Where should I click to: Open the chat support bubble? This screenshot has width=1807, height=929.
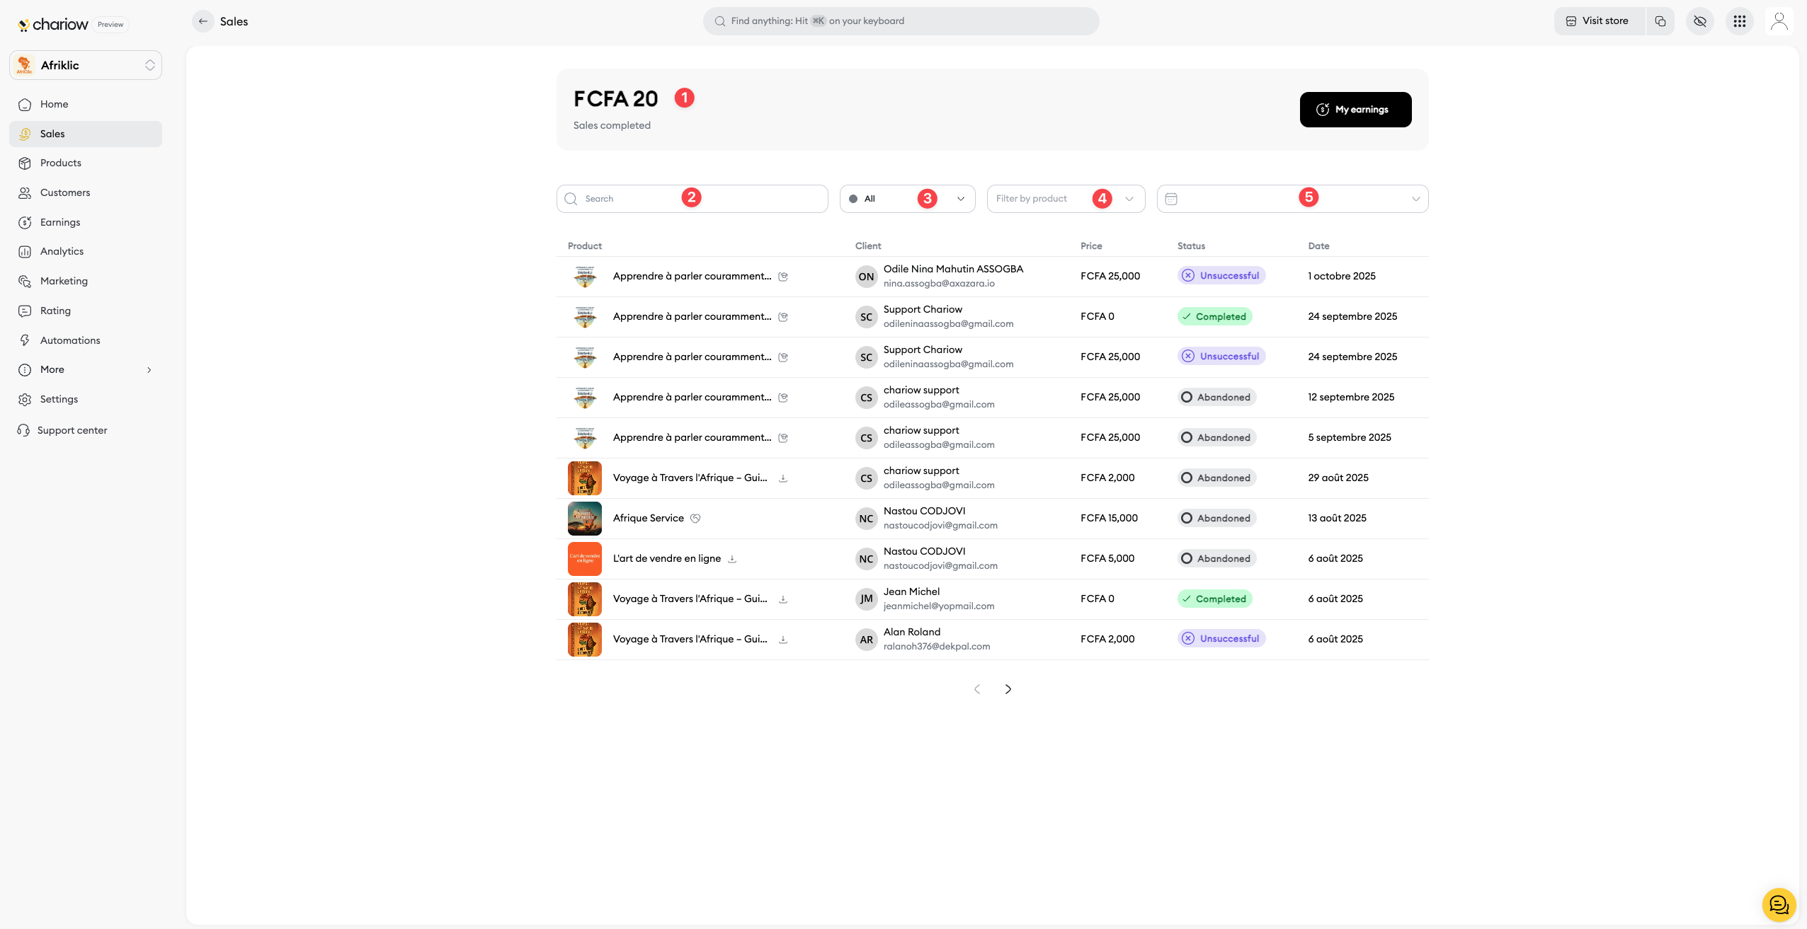click(1778, 904)
